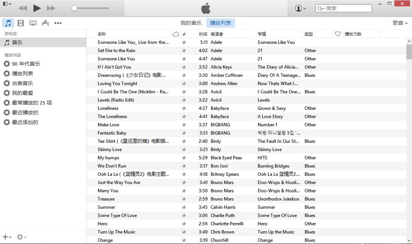Image resolution: width=412 pixels, height=244 pixels.
Task: Open the TV Shows library icon
Action: (x=33, y=23)
